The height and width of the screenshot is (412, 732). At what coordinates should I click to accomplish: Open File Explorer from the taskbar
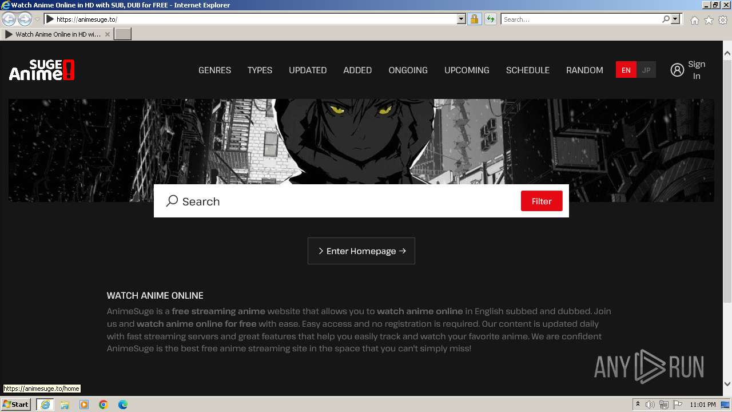pyautogui.click(x=65, y=405)
